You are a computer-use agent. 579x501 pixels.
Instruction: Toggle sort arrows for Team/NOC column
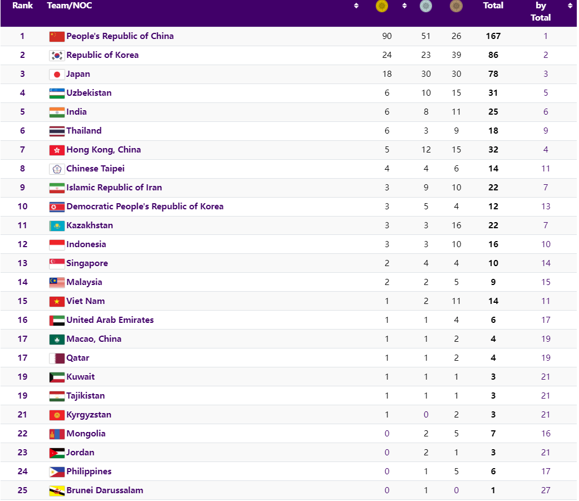[356, 6]
